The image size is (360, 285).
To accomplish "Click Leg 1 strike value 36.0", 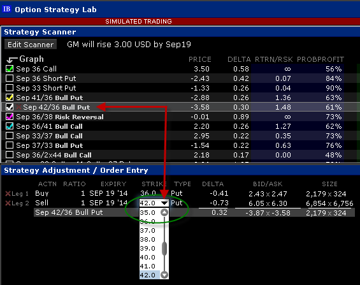I will point(148,193).
